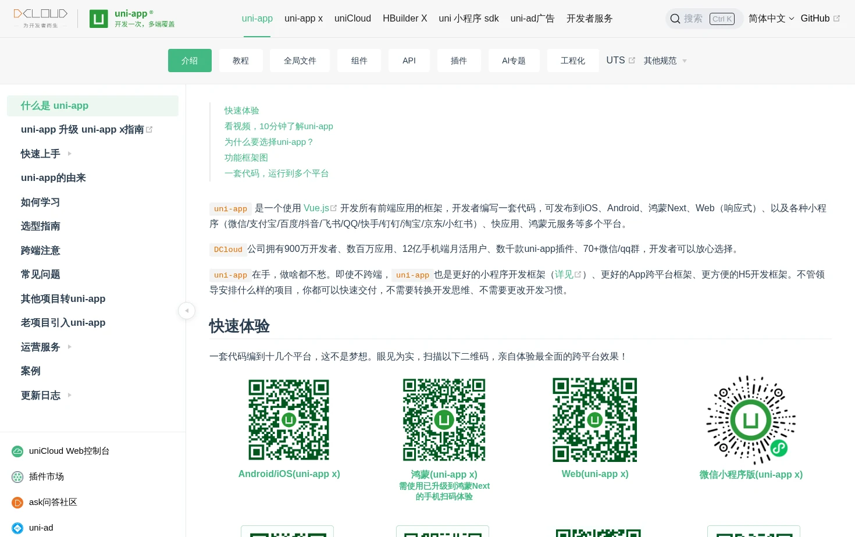Click the 插件市场 icon
Screen dimensions: 855x537
[x=17, y=476]
